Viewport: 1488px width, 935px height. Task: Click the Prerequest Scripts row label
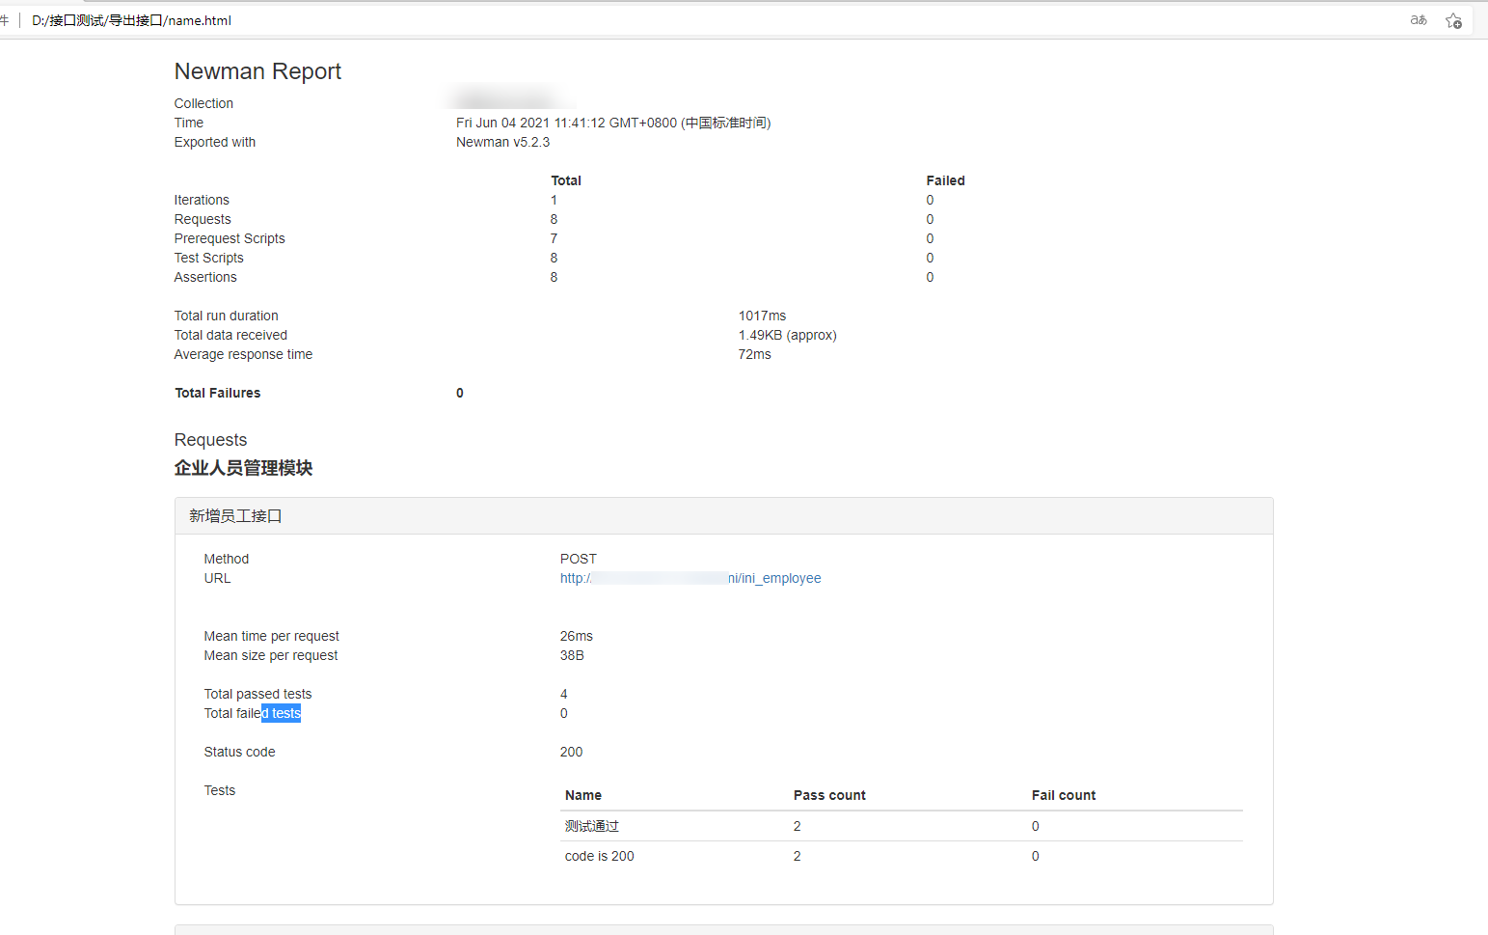tap(230, 238)
